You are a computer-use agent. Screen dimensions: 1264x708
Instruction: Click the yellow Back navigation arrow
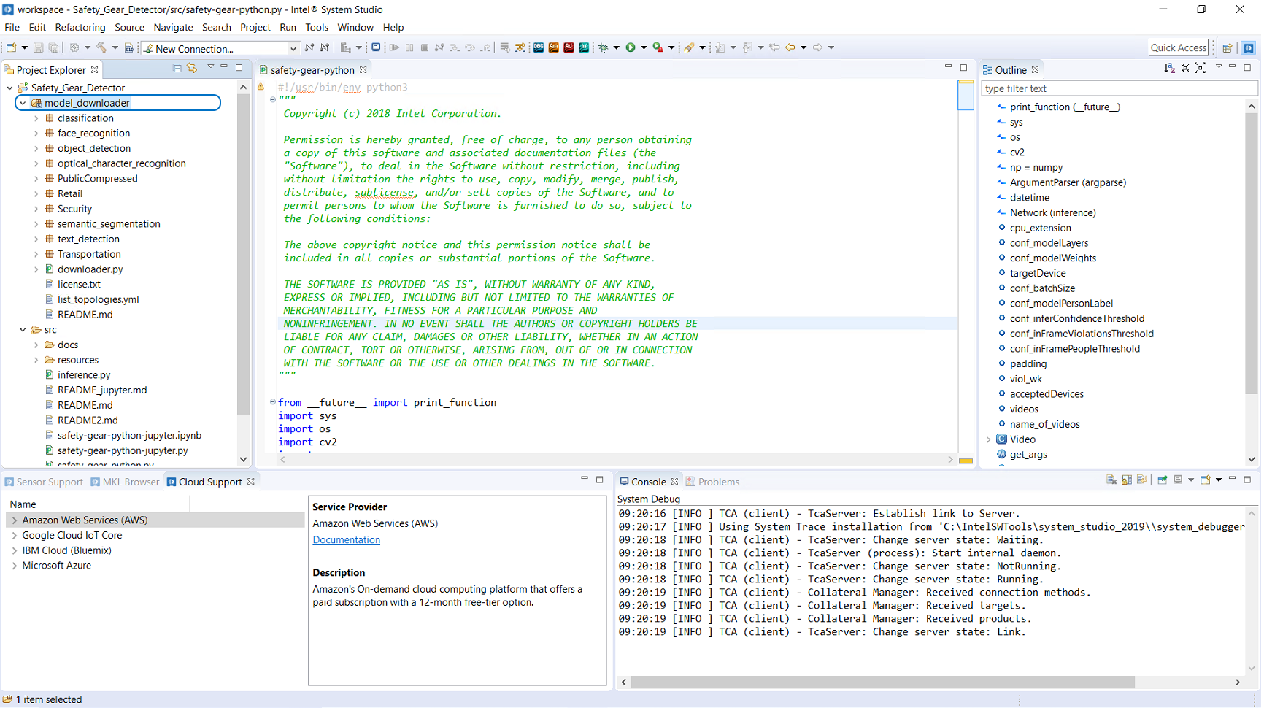tap(790, 47)
